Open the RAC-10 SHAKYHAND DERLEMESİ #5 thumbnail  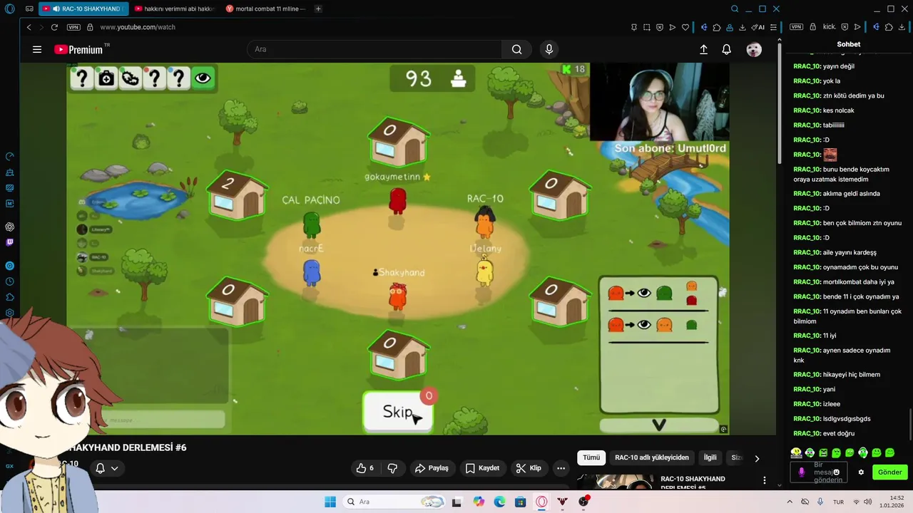[x=615, y=482]
